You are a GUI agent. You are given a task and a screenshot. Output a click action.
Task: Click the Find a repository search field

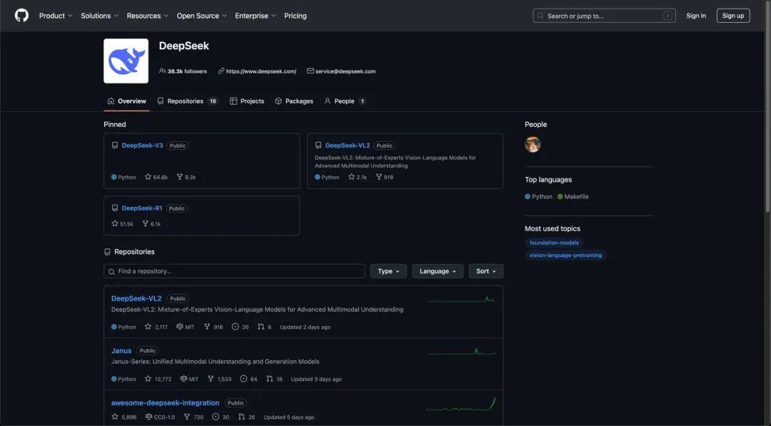(x=236, y=269)
